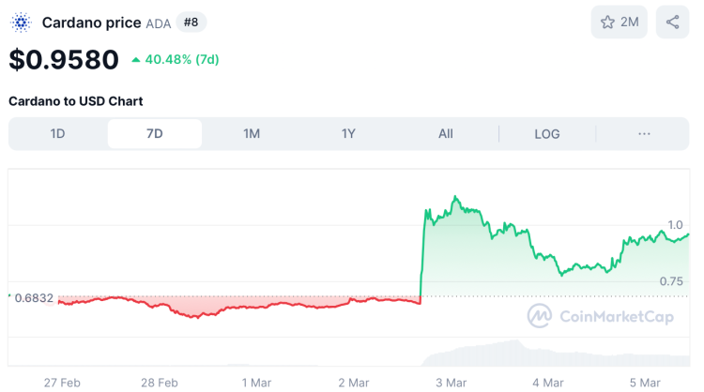
Task: Open the more options ellipsis menu
Action: (x=644, y=134)
